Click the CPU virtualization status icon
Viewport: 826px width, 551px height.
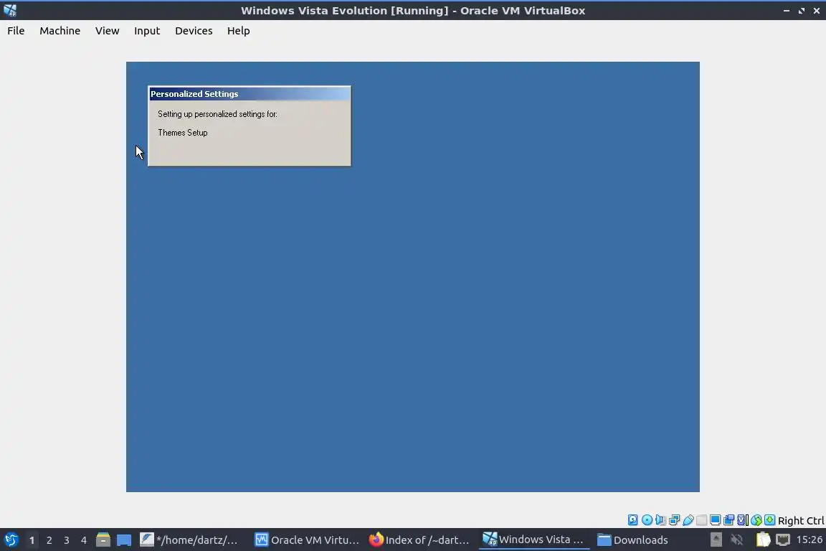[743, 520]
